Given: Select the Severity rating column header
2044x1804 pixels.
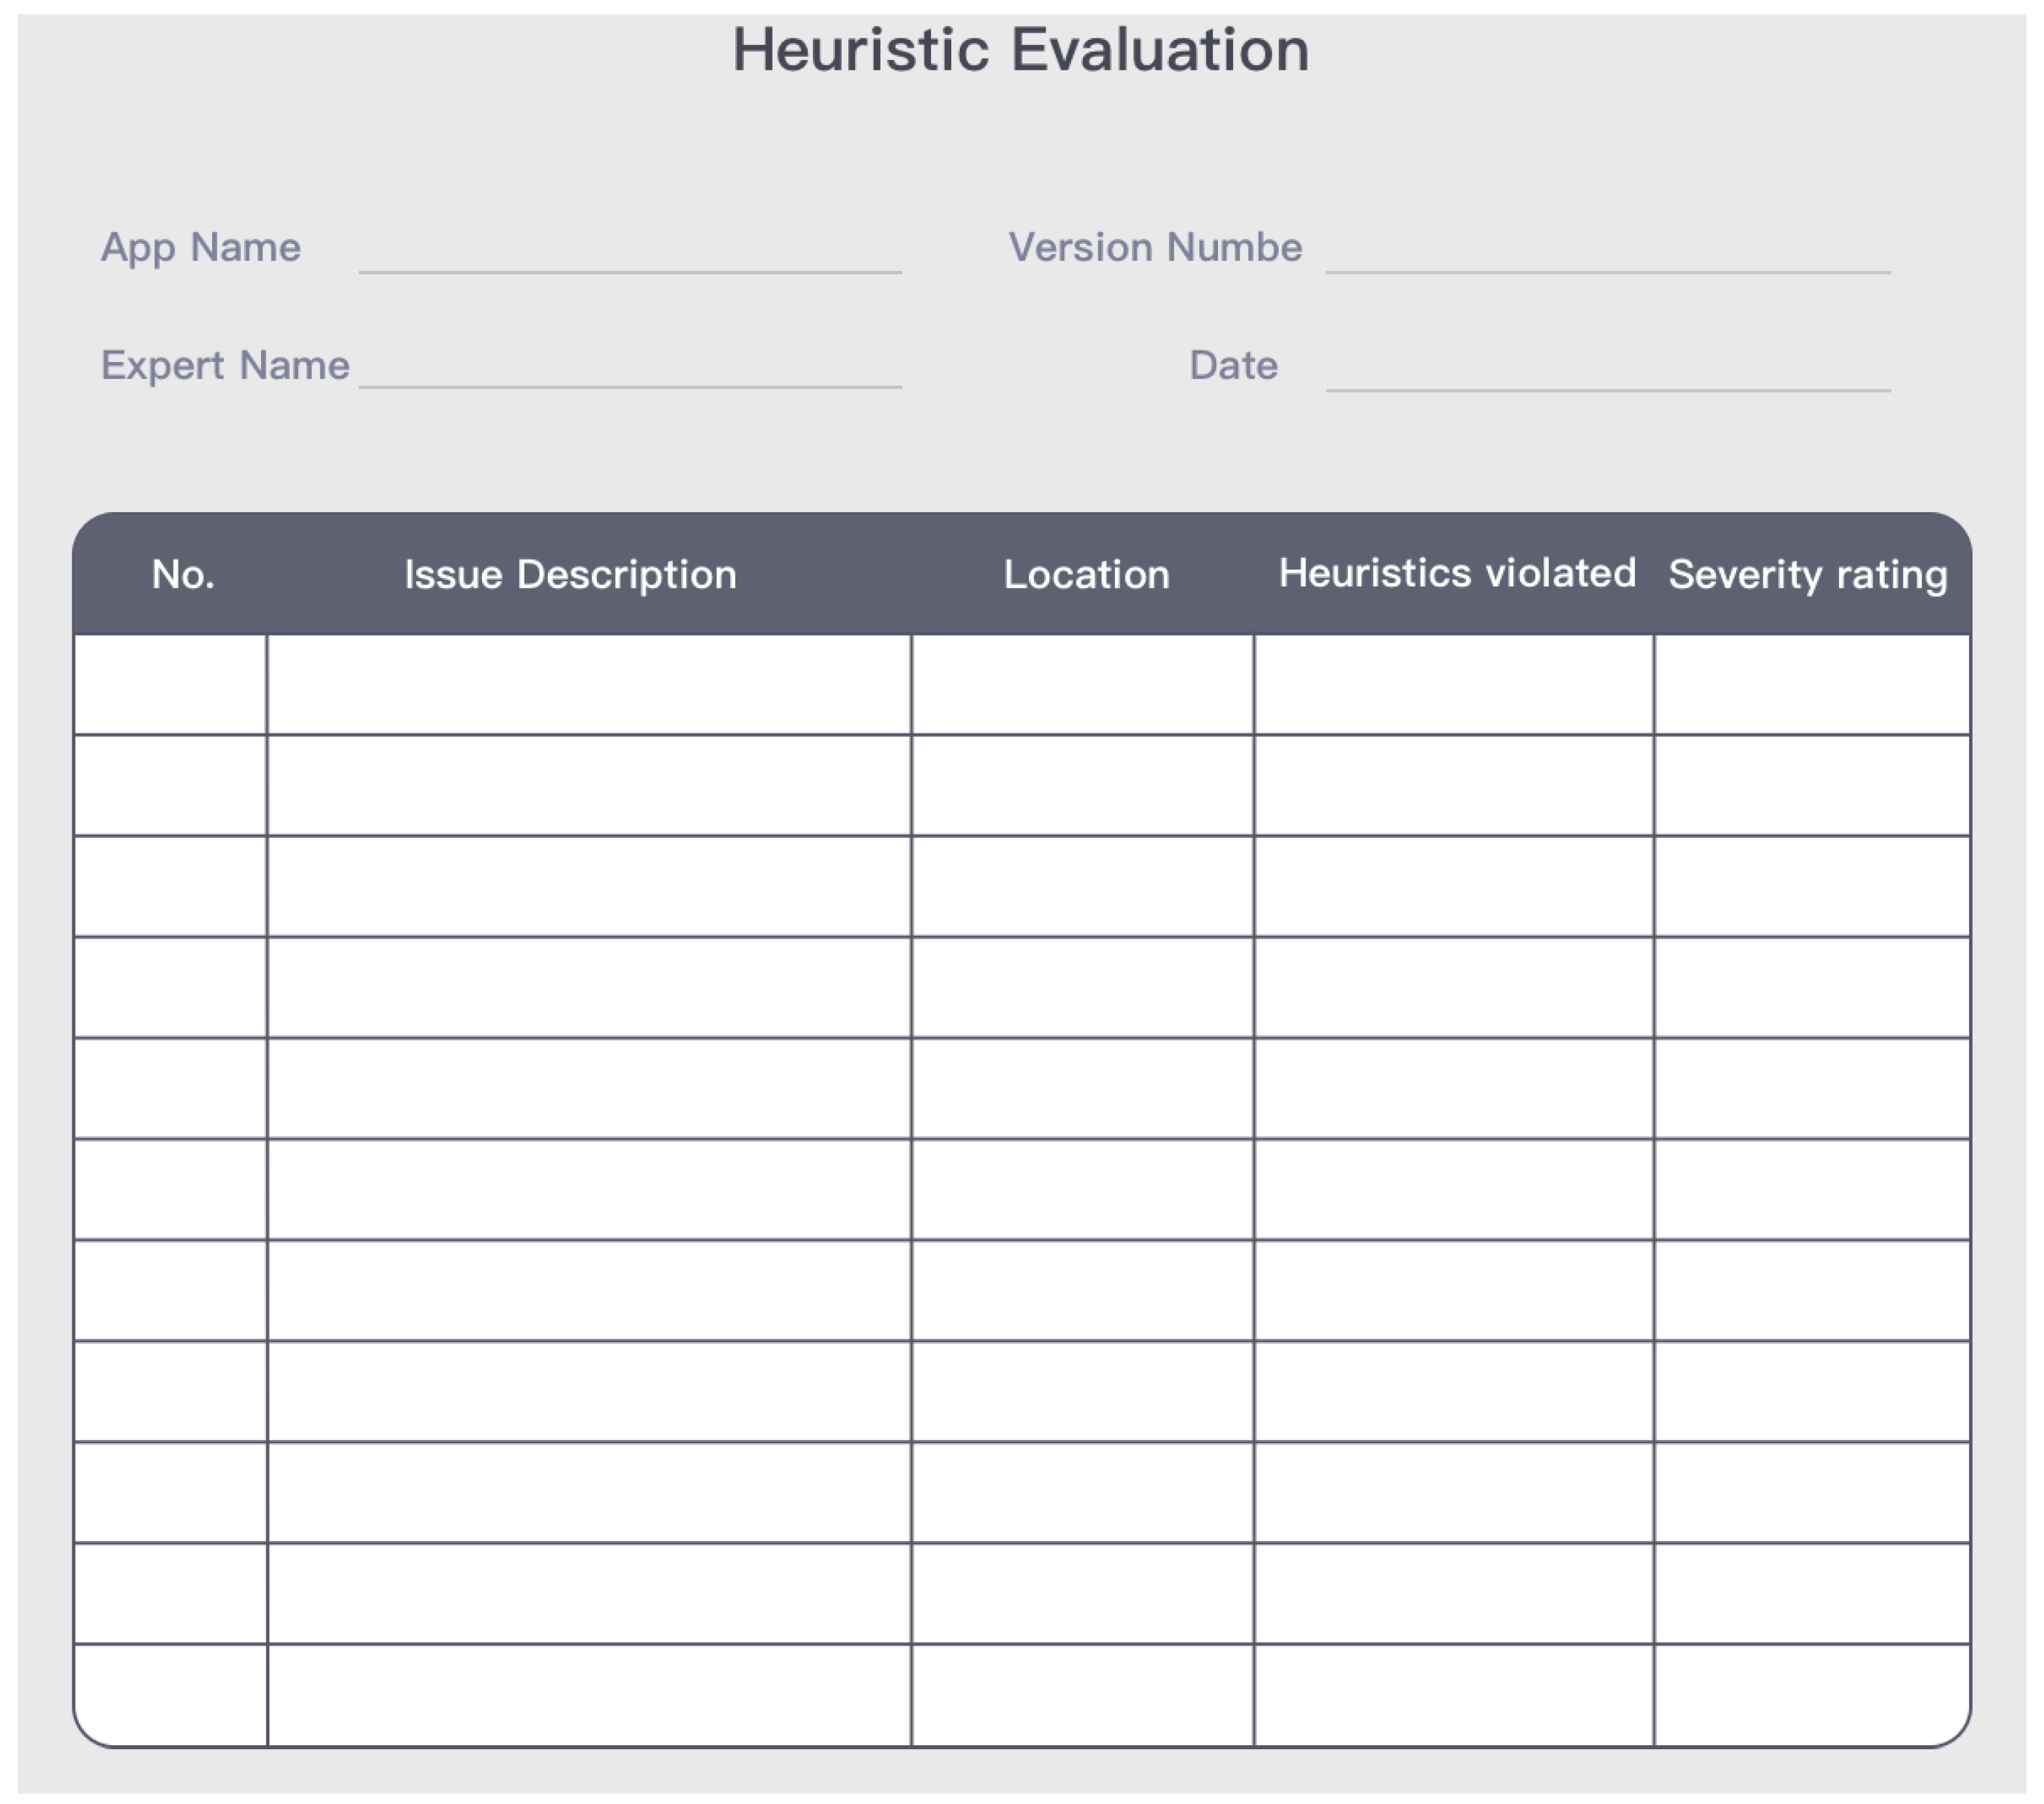Looking at the screenshot, I should click(x=1808, y=575).
